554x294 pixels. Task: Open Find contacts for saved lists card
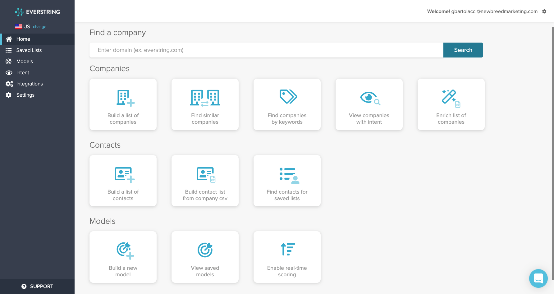[287, 181]
